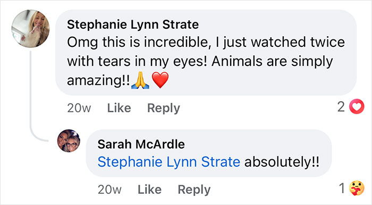Like Stephanie Lynn Strate's comment
The image size is (372, 205).
click(x=119, y=108)
